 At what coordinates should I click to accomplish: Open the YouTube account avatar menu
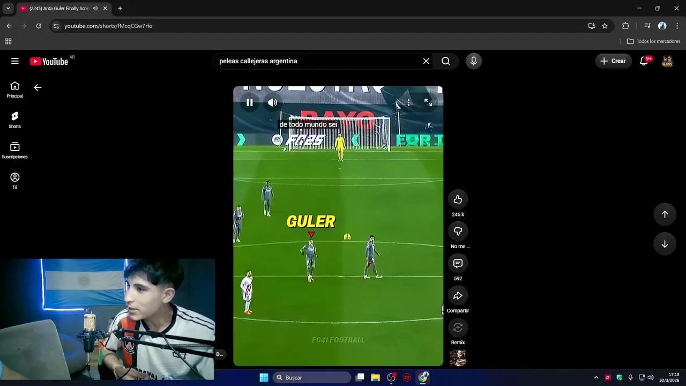coord(667,61)
